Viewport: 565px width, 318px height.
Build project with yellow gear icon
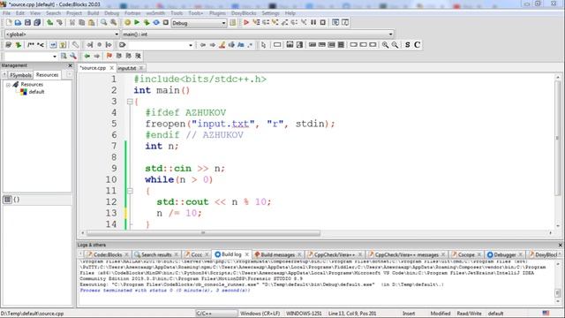(x=127, y=23)
